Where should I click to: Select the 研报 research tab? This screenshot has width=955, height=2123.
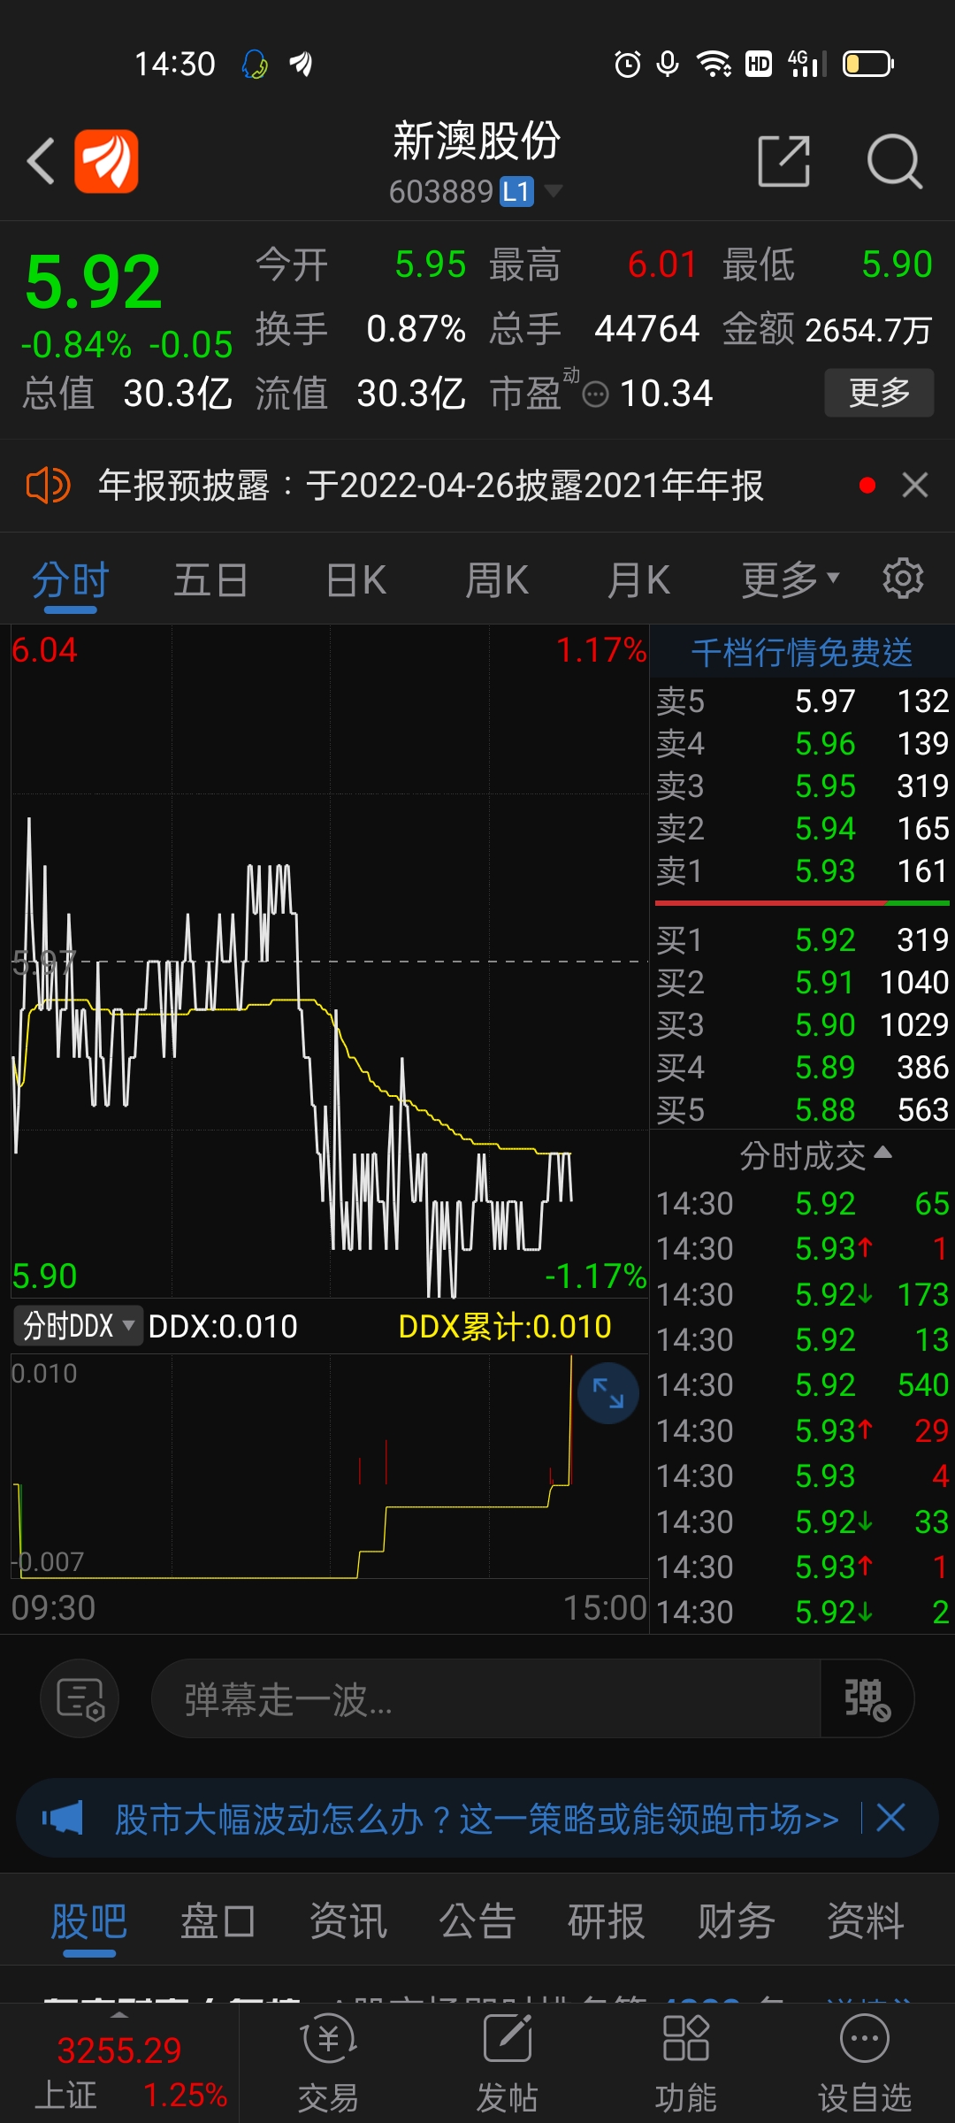pos(606,1921)
